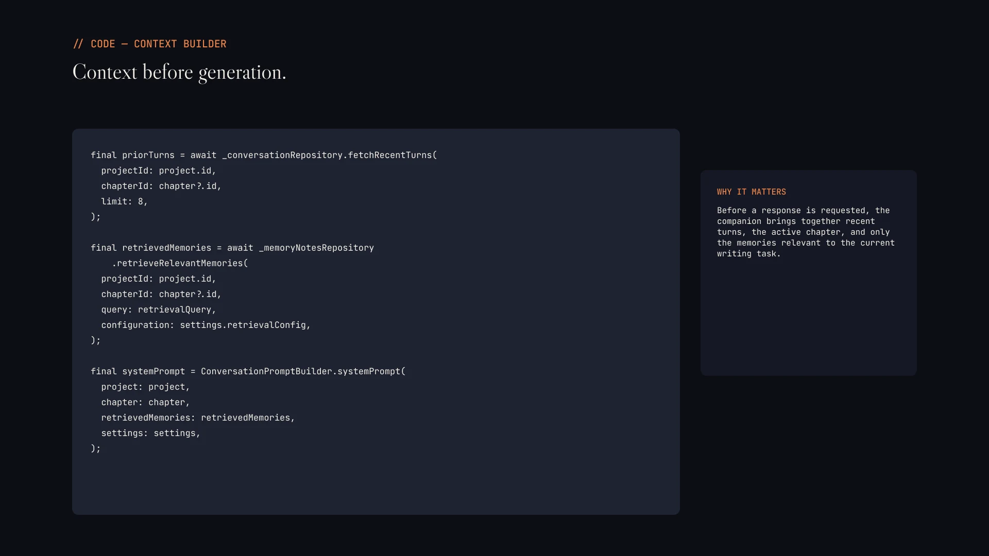The width and height of the screenshot is (989, 556).
Task: Click the '// CODE — CONTEXT BUILDER' label
Action: pos(149,44)
